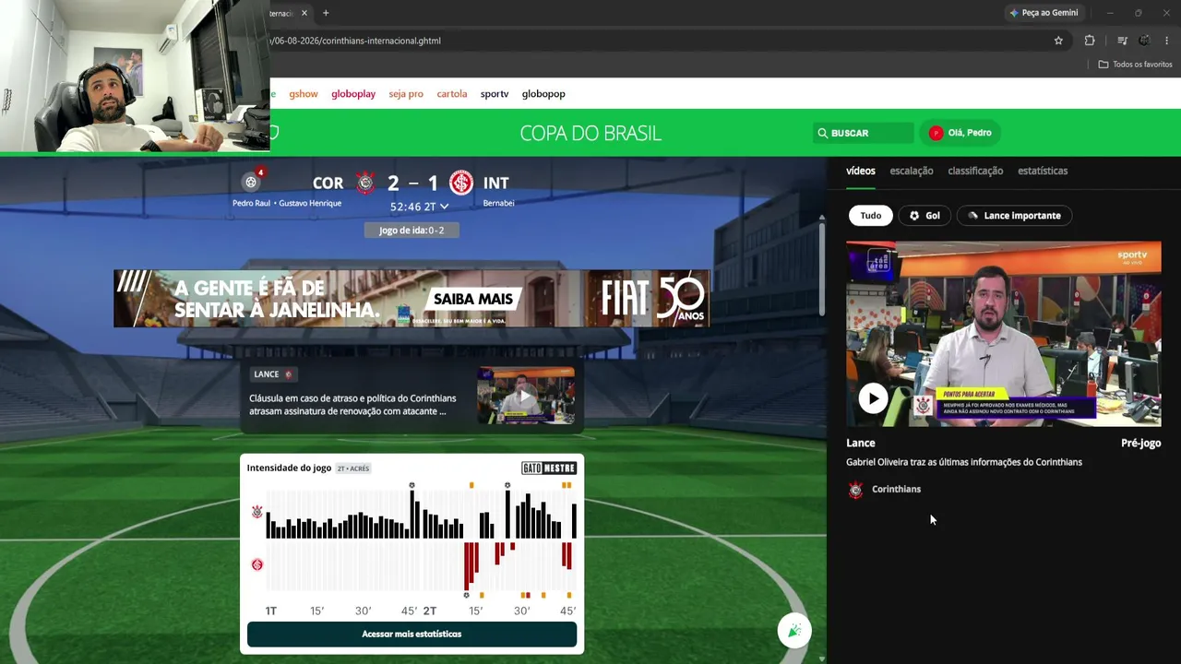The height and width of the screenshot is (664, 1181).
Task: Play the Gabriel Oliveira pré-jogo video
Action: (x=873, y=398)
